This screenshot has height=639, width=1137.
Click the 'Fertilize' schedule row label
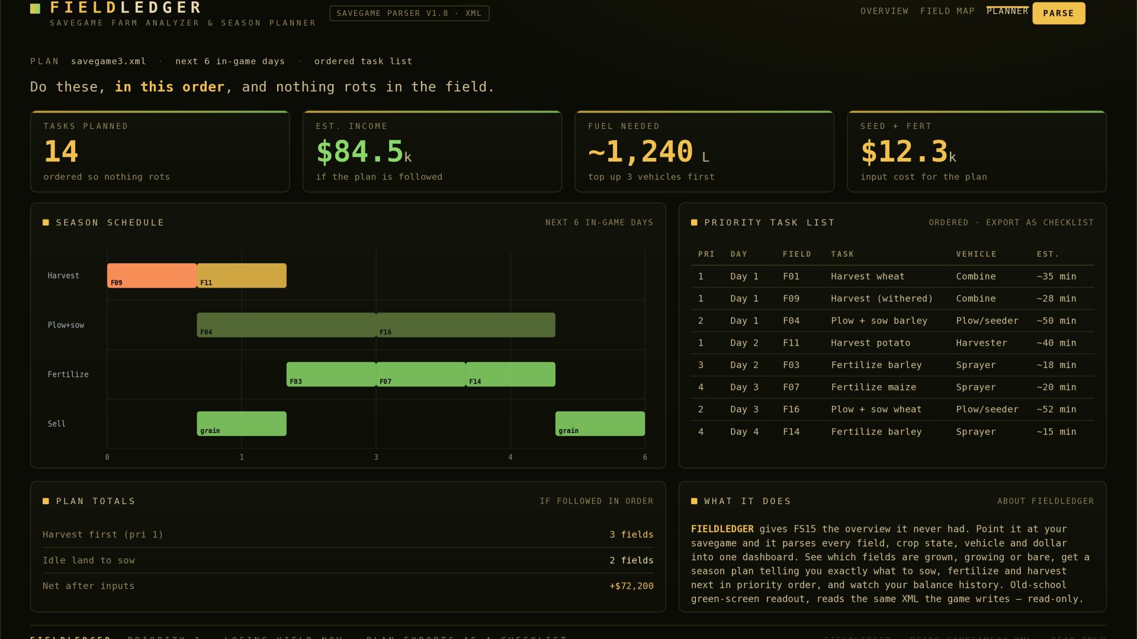click(x=68, y=375)
